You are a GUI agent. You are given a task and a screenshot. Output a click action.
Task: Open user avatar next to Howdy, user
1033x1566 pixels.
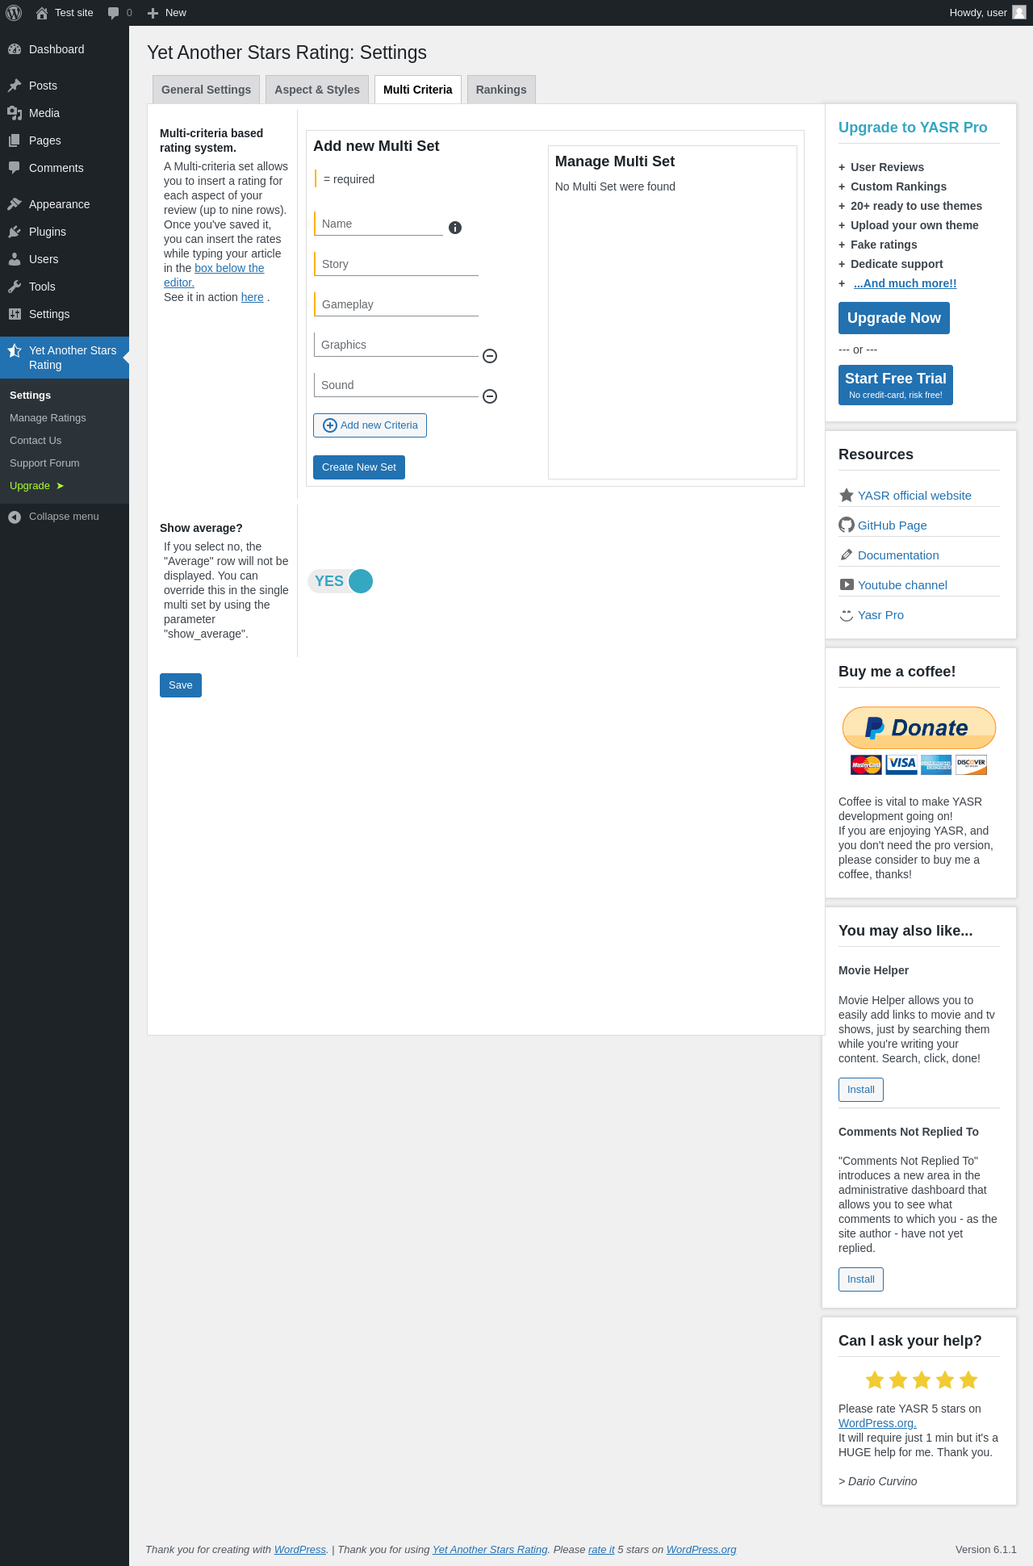pyautogui.click(x=1019, y=12)
